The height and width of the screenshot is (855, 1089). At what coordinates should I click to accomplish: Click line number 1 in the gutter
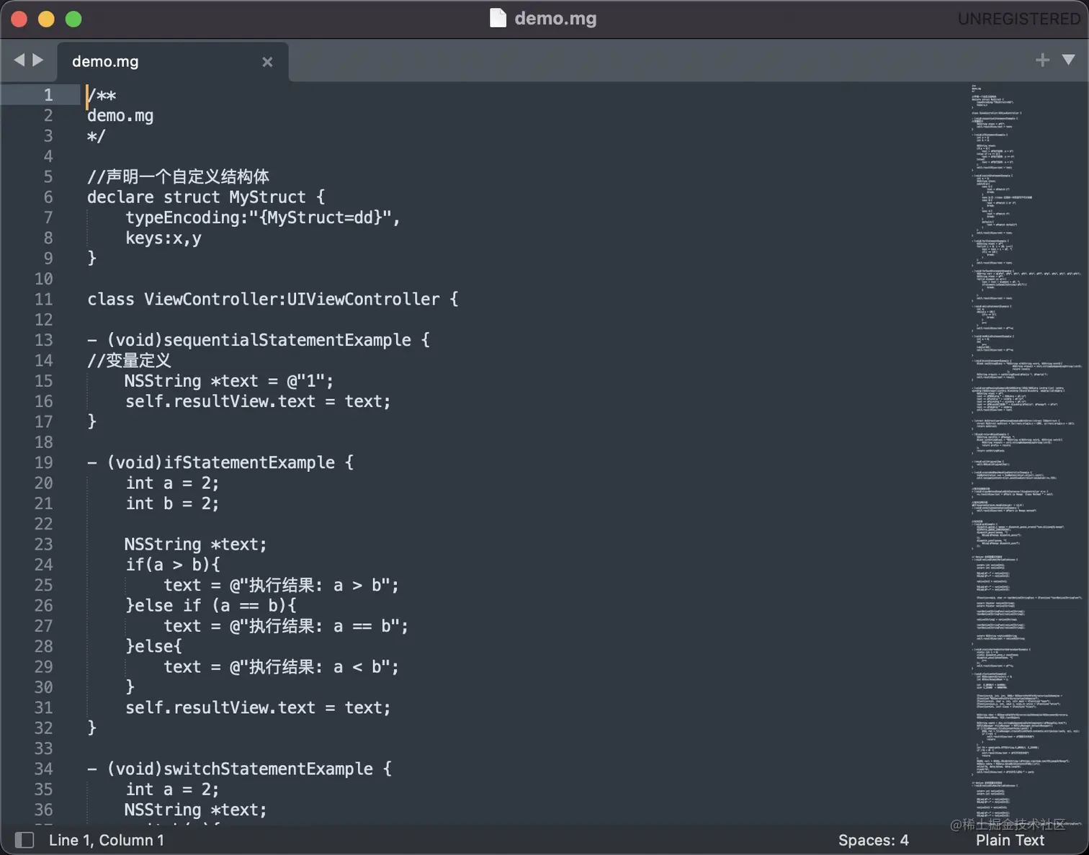coord(48,95)
